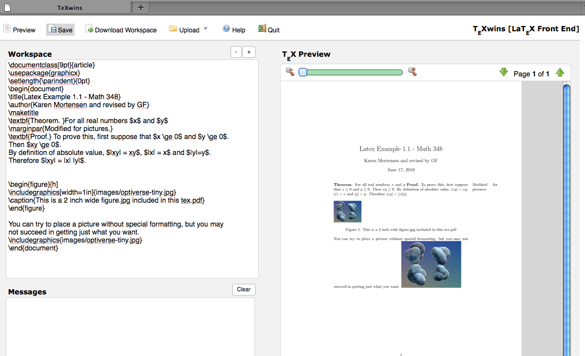Screen dimensions: 585x356
Task: Go to previous page green up arrow
Action: tap(559, 73)
